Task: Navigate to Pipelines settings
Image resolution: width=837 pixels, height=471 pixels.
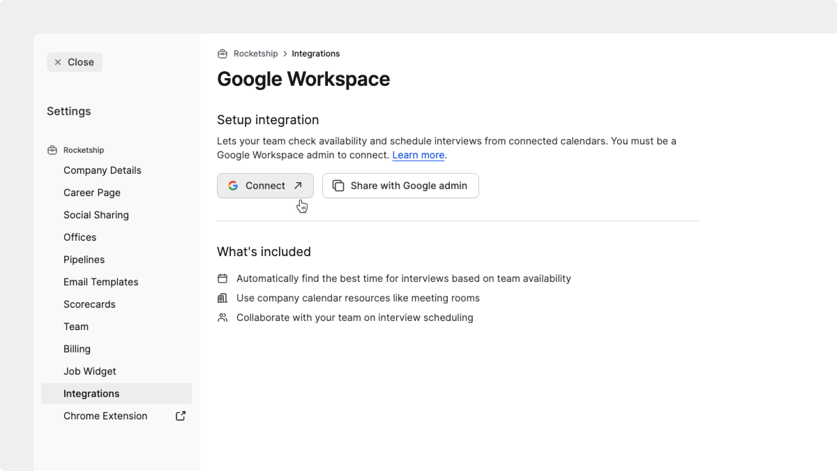Action: coord(84,260)
